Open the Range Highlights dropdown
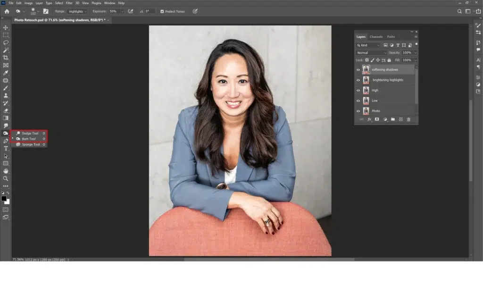Viewport: 483px width, 302px height. pyautogui.click(x=77, y=11)
